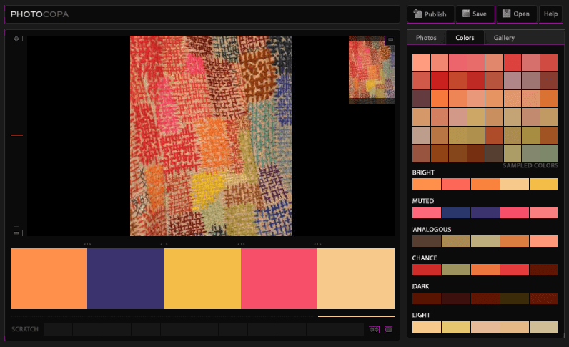Click the zoom-out icon at bottom left of canvas

point(17,233)
